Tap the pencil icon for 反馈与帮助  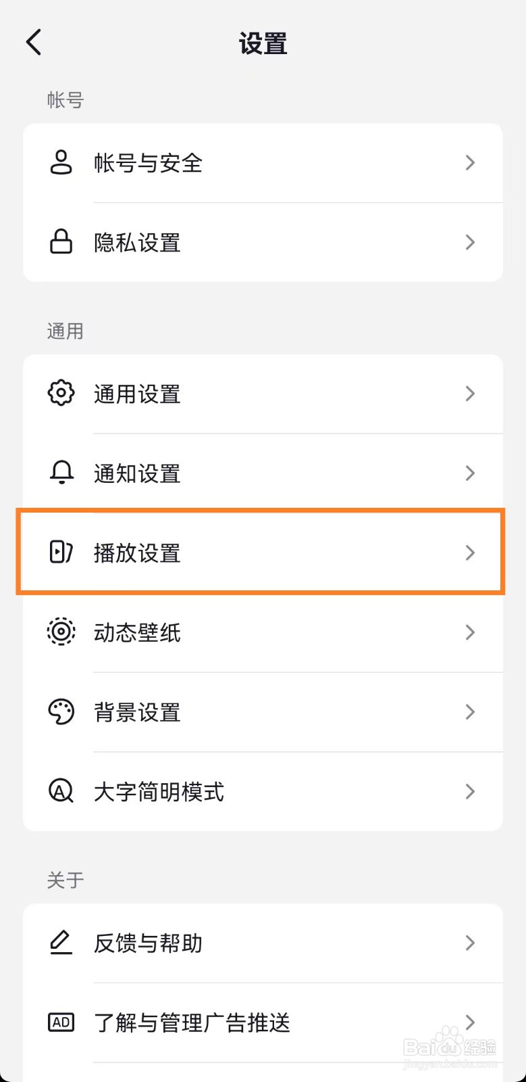[61, 942]
